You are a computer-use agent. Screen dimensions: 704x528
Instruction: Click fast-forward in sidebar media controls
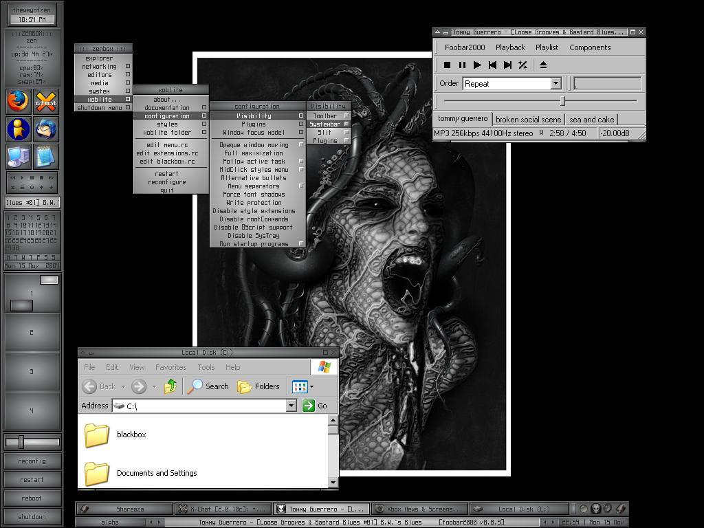51,178
